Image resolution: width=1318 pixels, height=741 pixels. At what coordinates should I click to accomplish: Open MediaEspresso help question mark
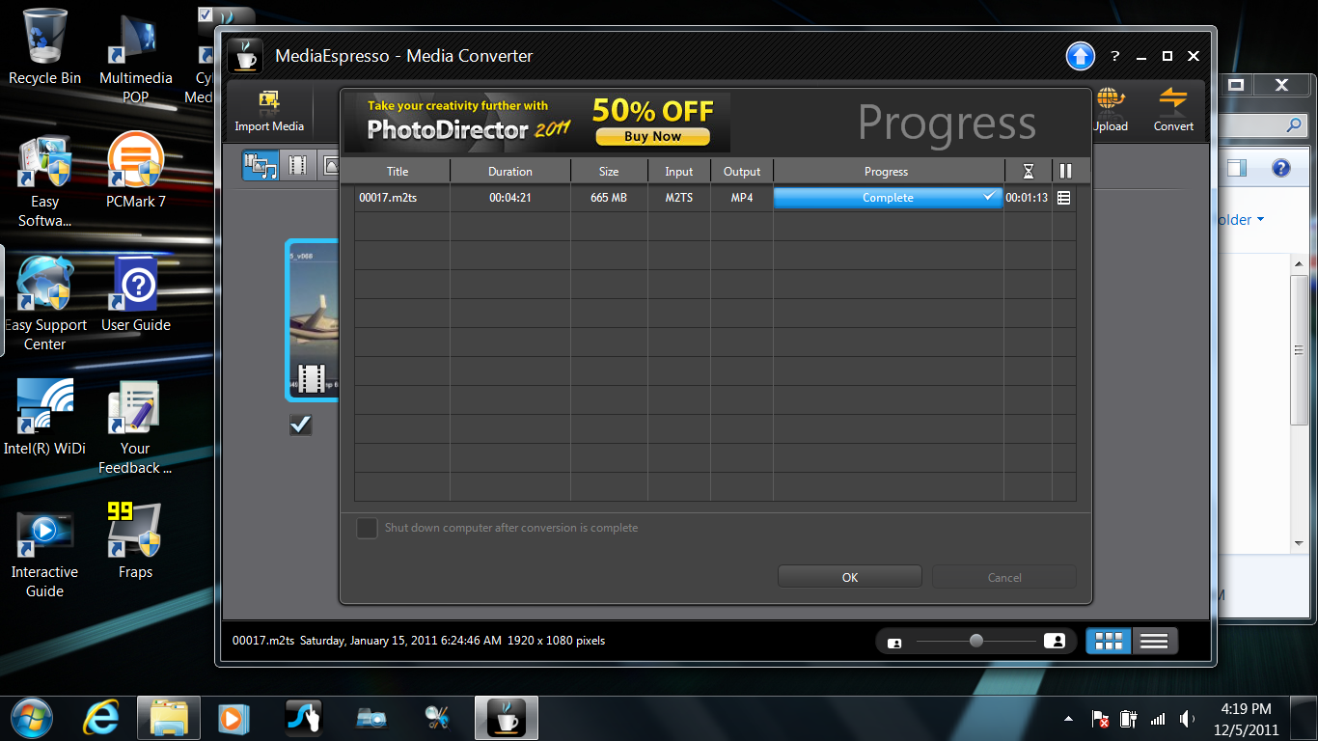1114,56
